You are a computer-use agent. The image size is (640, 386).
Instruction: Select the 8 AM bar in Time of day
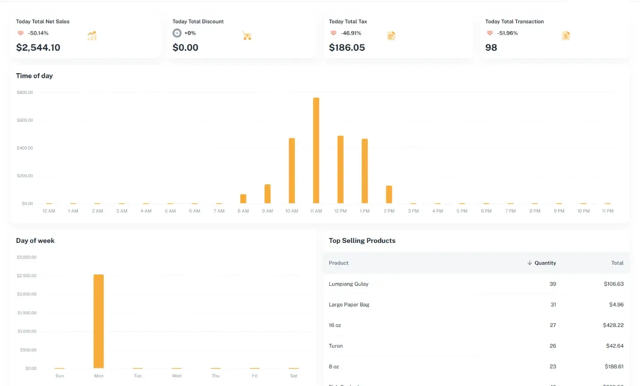pyautogui.click(x=243, y=199)
